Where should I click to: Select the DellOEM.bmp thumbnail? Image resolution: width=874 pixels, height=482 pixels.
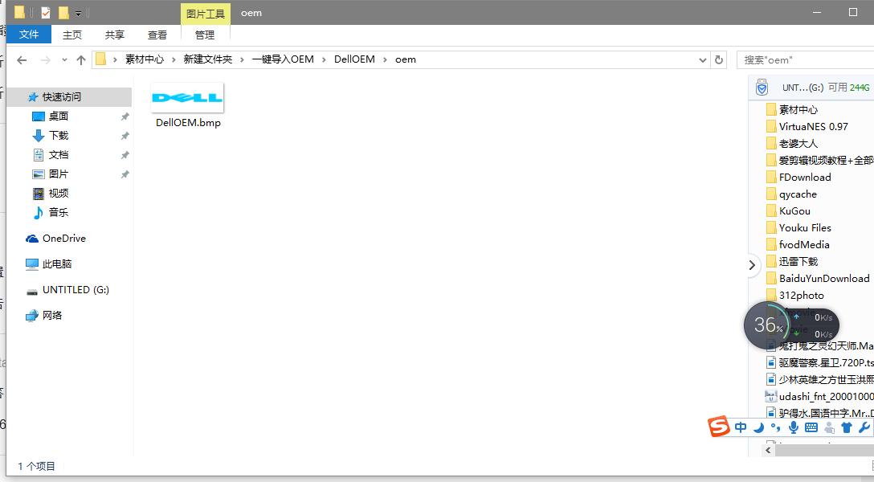tap(186, 97)
